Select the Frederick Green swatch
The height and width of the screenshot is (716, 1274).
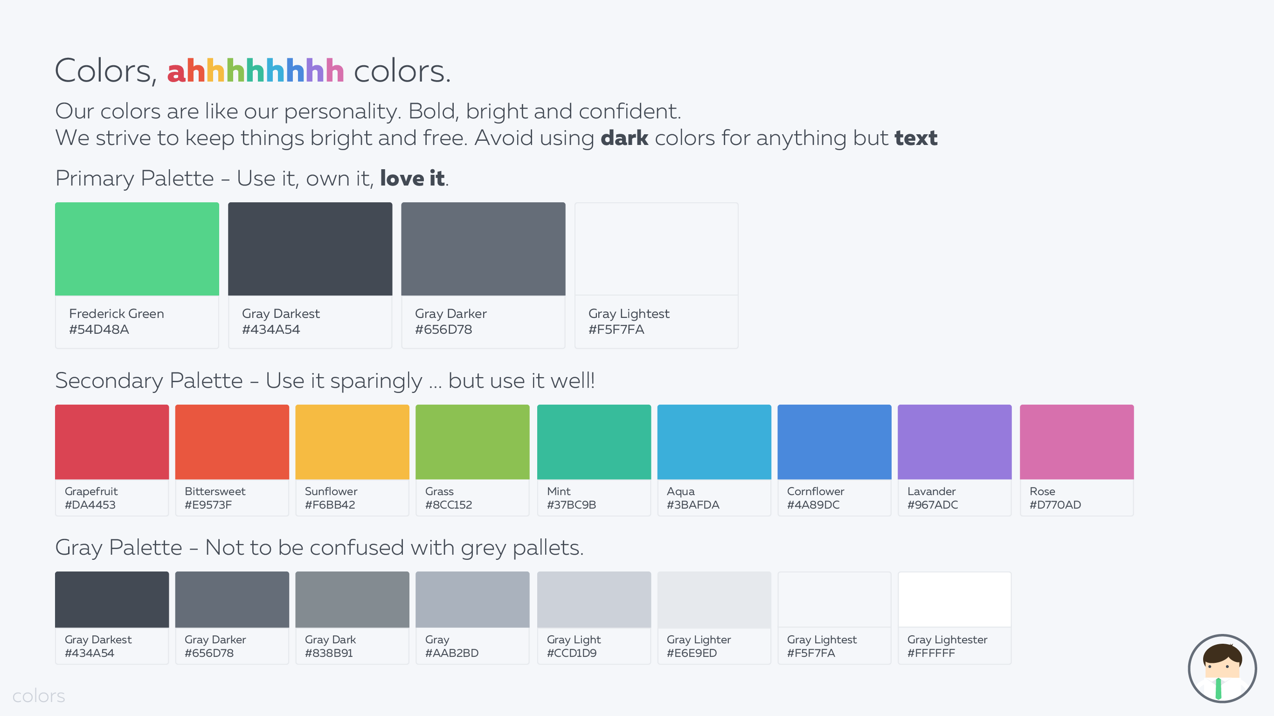coord(137,249)
